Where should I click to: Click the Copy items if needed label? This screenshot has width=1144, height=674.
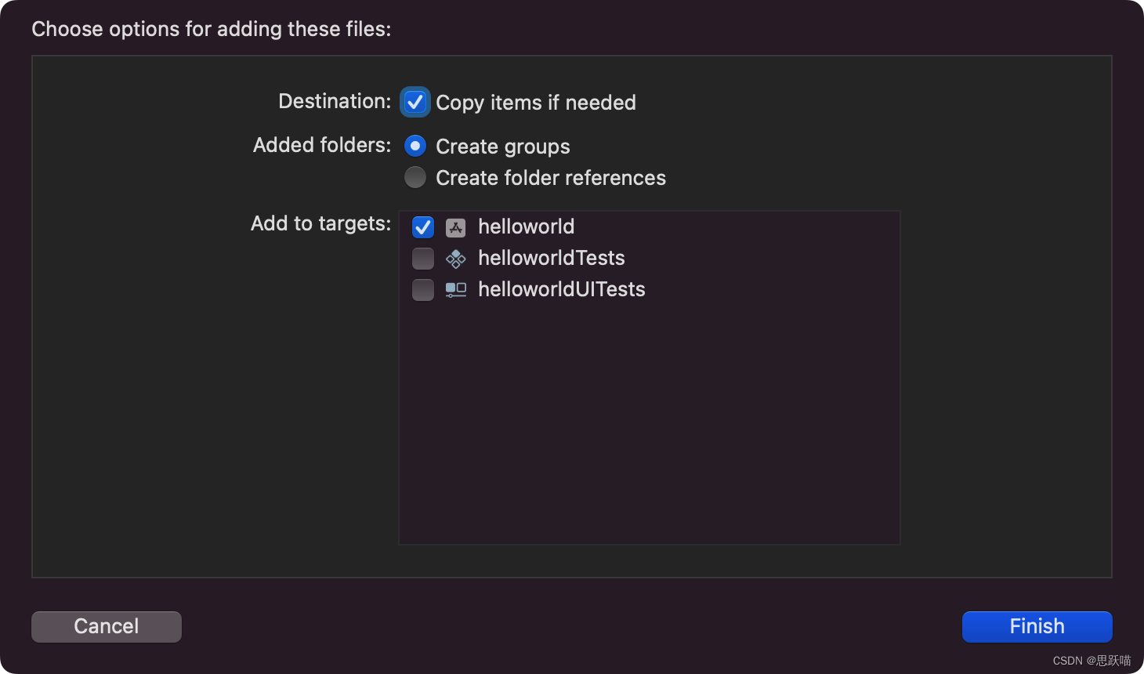coord(535,103)
